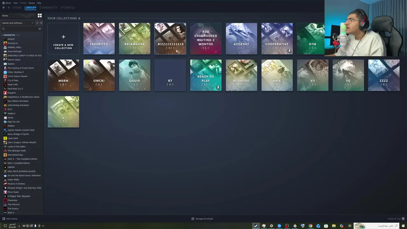Go forward with the forward arrow
This screenshot has height=229, width=407.
[9, 8]
